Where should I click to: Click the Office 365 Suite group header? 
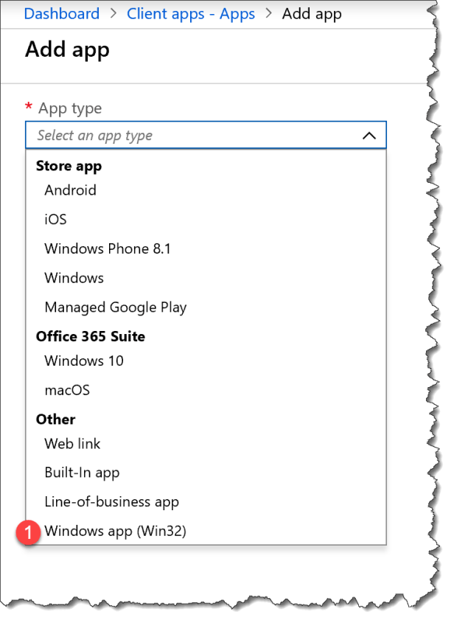coord(91,336)
